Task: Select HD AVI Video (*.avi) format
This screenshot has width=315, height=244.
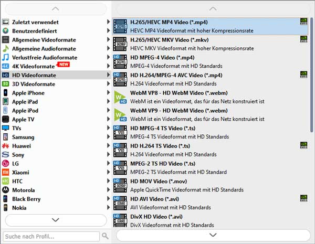Action: (x=210, y=203)
